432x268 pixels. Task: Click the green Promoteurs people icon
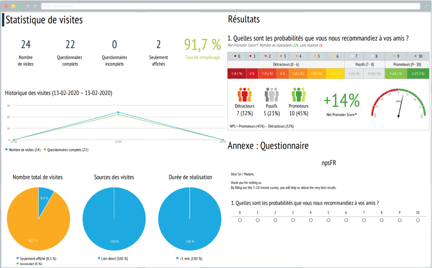pos(299,94)
